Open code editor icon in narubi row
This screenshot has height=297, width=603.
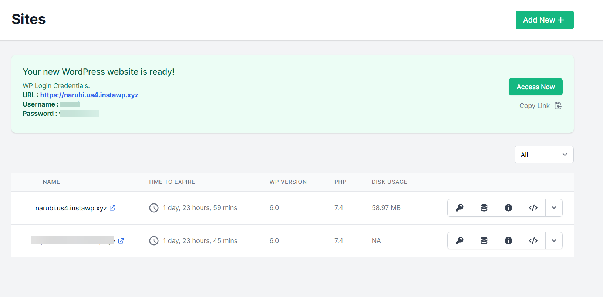click(533, 208)
